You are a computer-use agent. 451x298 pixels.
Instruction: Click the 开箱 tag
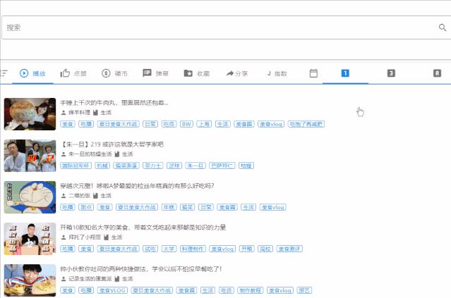click(x=247, y=249)
